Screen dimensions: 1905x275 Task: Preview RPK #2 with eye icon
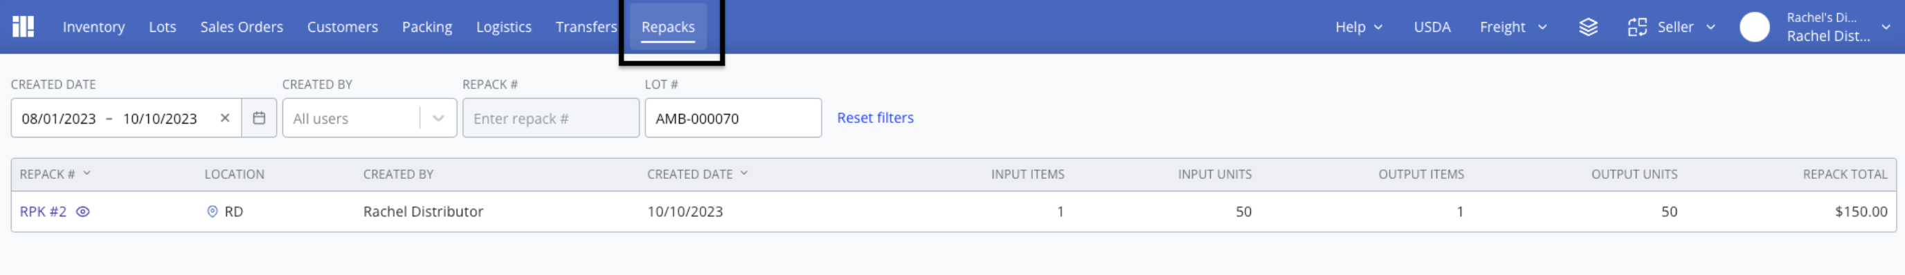(83, 211)
